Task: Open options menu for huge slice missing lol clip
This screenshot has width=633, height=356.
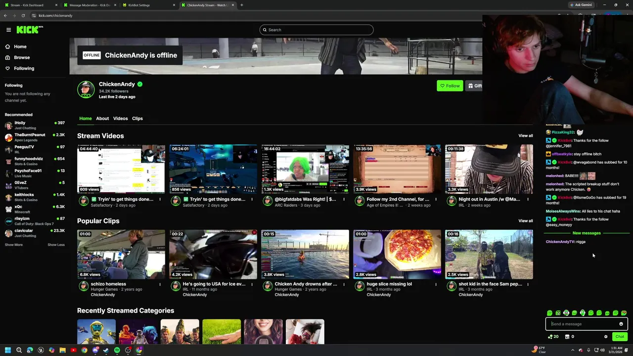Action: pos(436,284)
